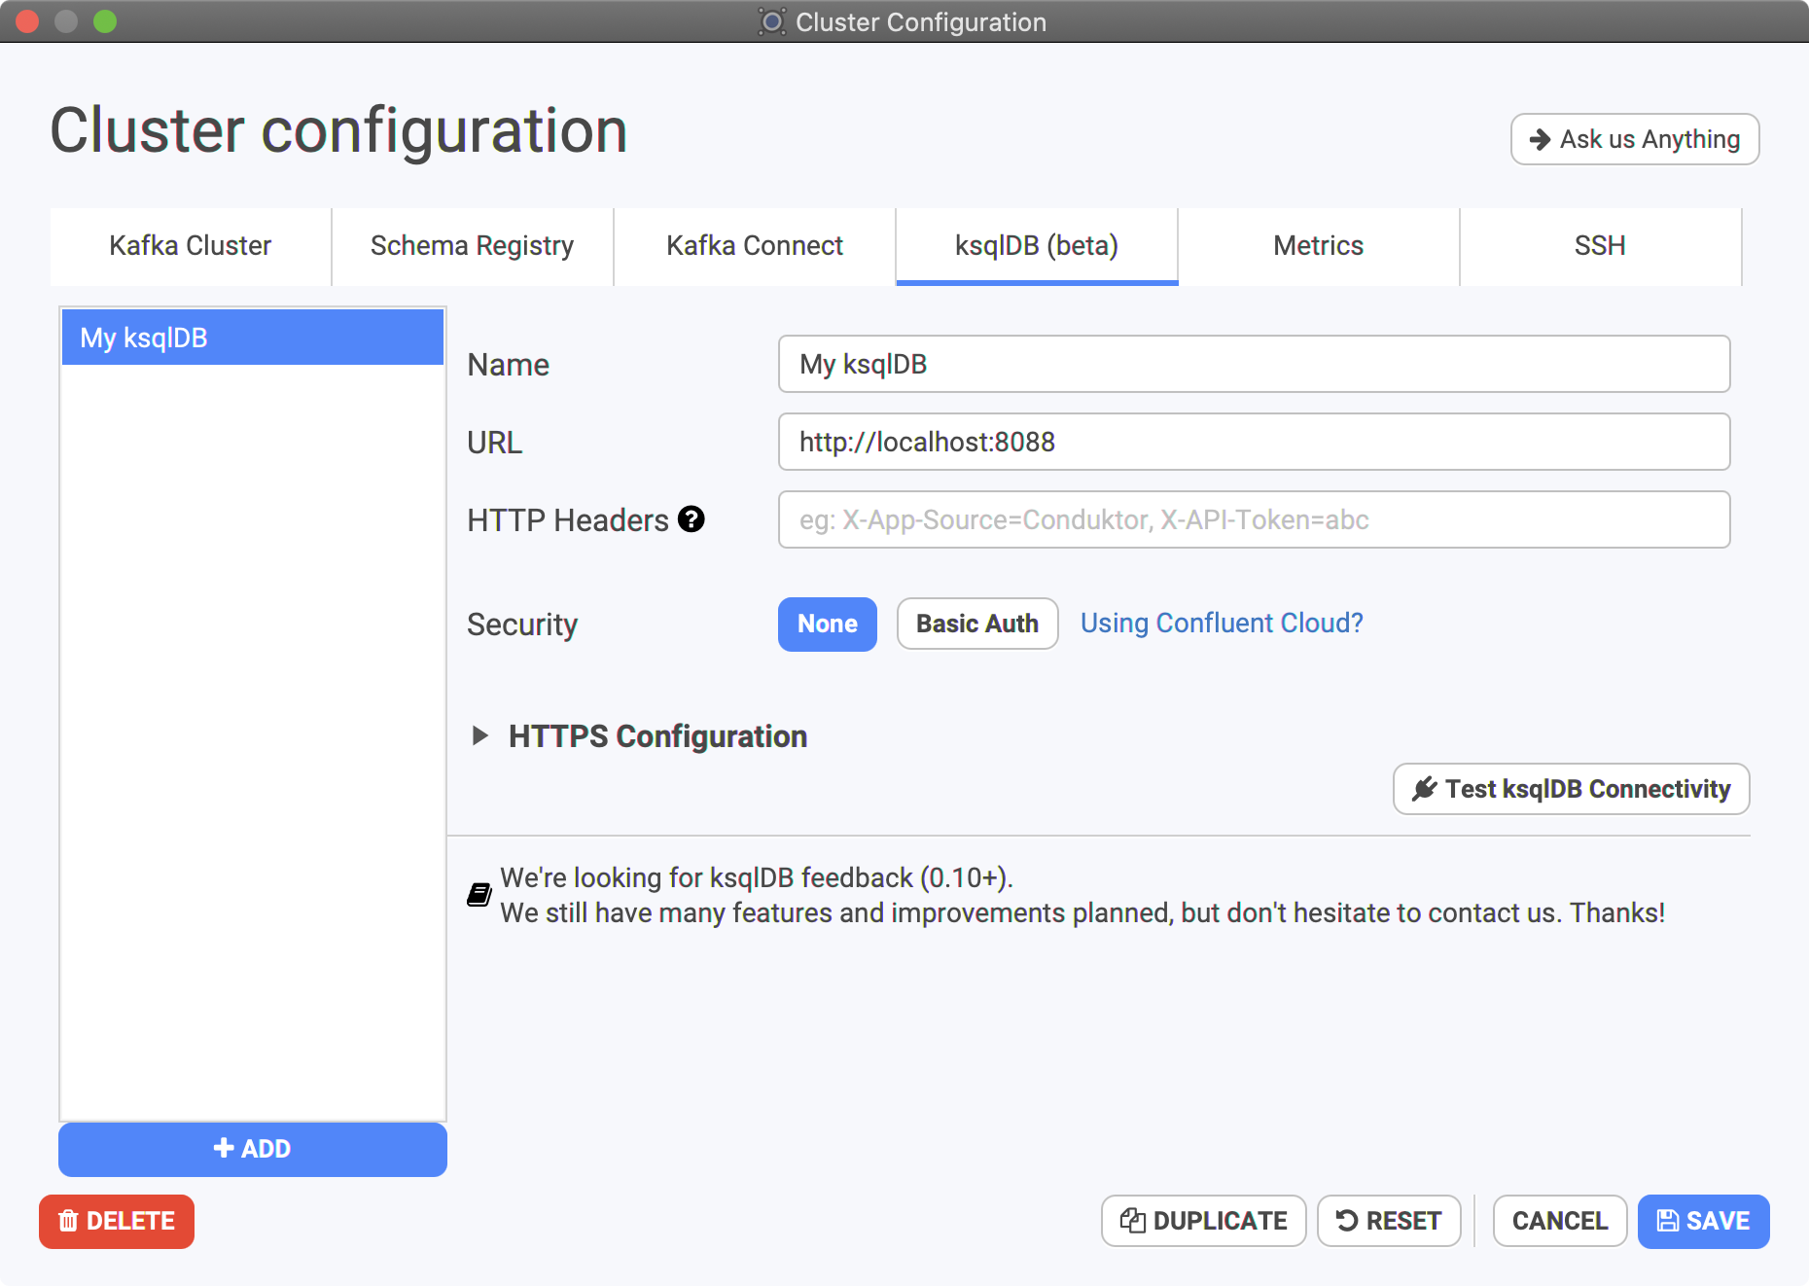1809x1286 pixels.
Task: Select Basic Auth security option
Action: click(977, 624)
